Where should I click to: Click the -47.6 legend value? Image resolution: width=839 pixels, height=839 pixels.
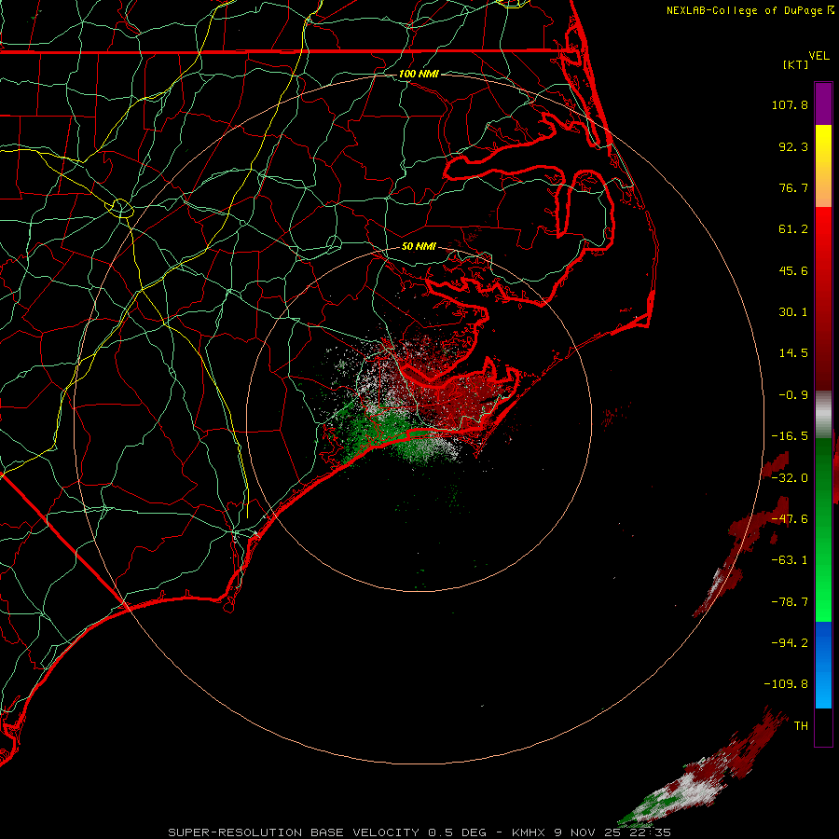click(790, 519)
